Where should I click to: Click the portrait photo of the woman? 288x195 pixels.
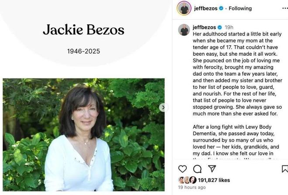[83, 134]
